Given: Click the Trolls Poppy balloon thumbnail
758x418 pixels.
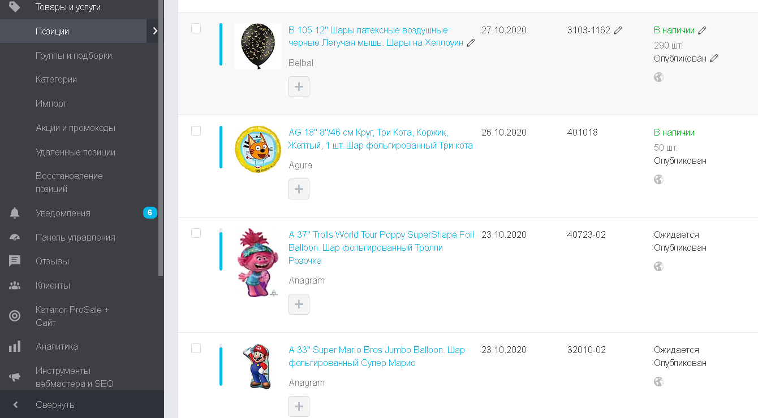Looking at the screenshot, I should point(258,263).
